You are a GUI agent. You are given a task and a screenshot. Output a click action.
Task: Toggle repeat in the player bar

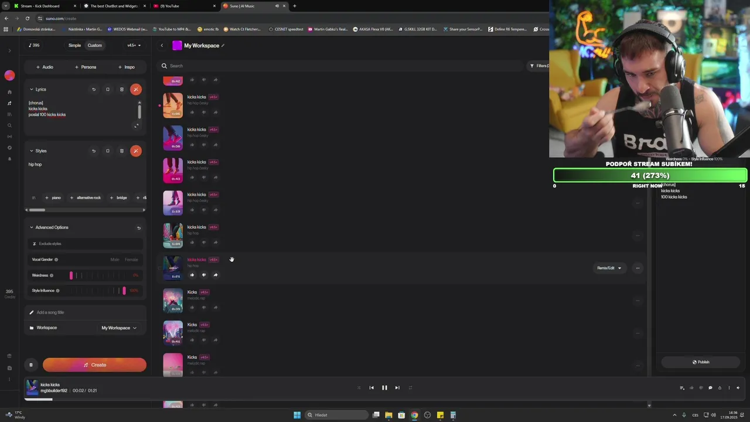coord(410,388)
